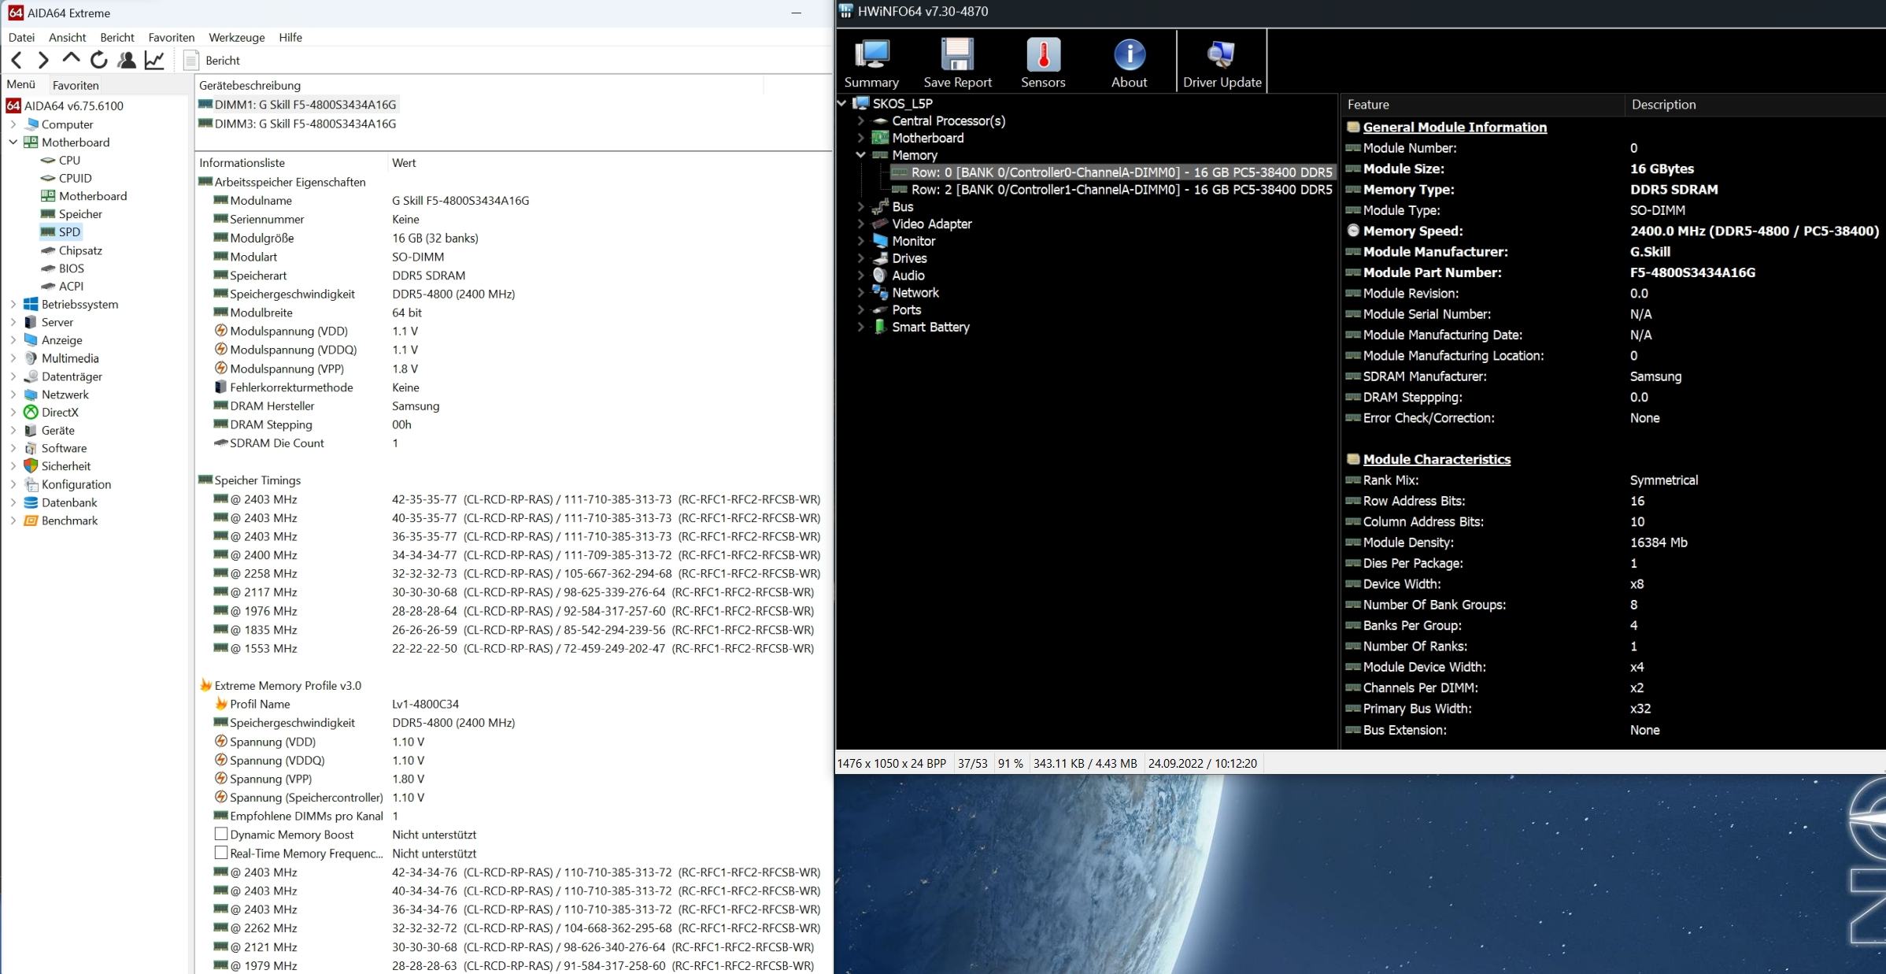
Task: Open the Sensors thermometer icon
Action: point(1043,63)
